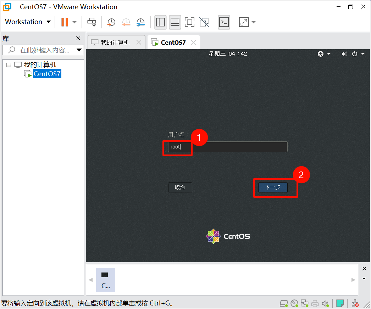Click the printer status icon
Image resolution: width=371 pixels, height=309 pixels.
315,303
